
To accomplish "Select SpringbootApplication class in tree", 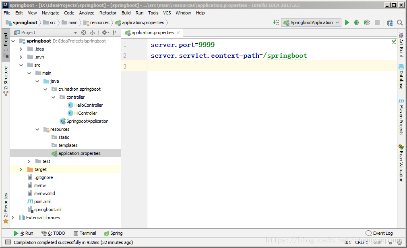I will point(87,121).
